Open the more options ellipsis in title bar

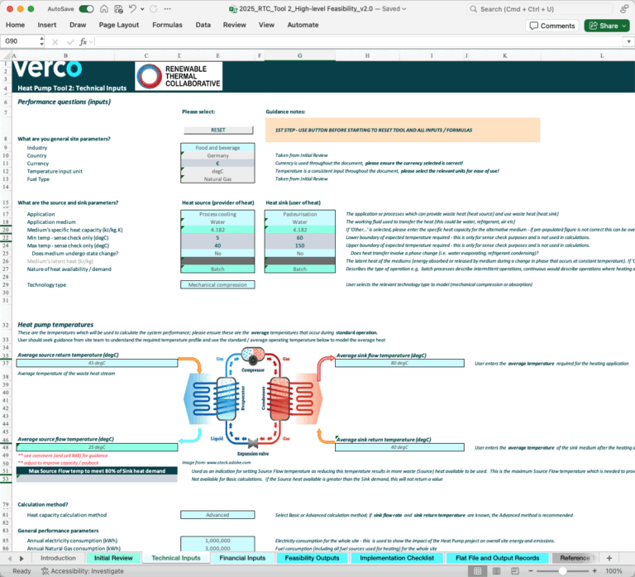[167, 9]
